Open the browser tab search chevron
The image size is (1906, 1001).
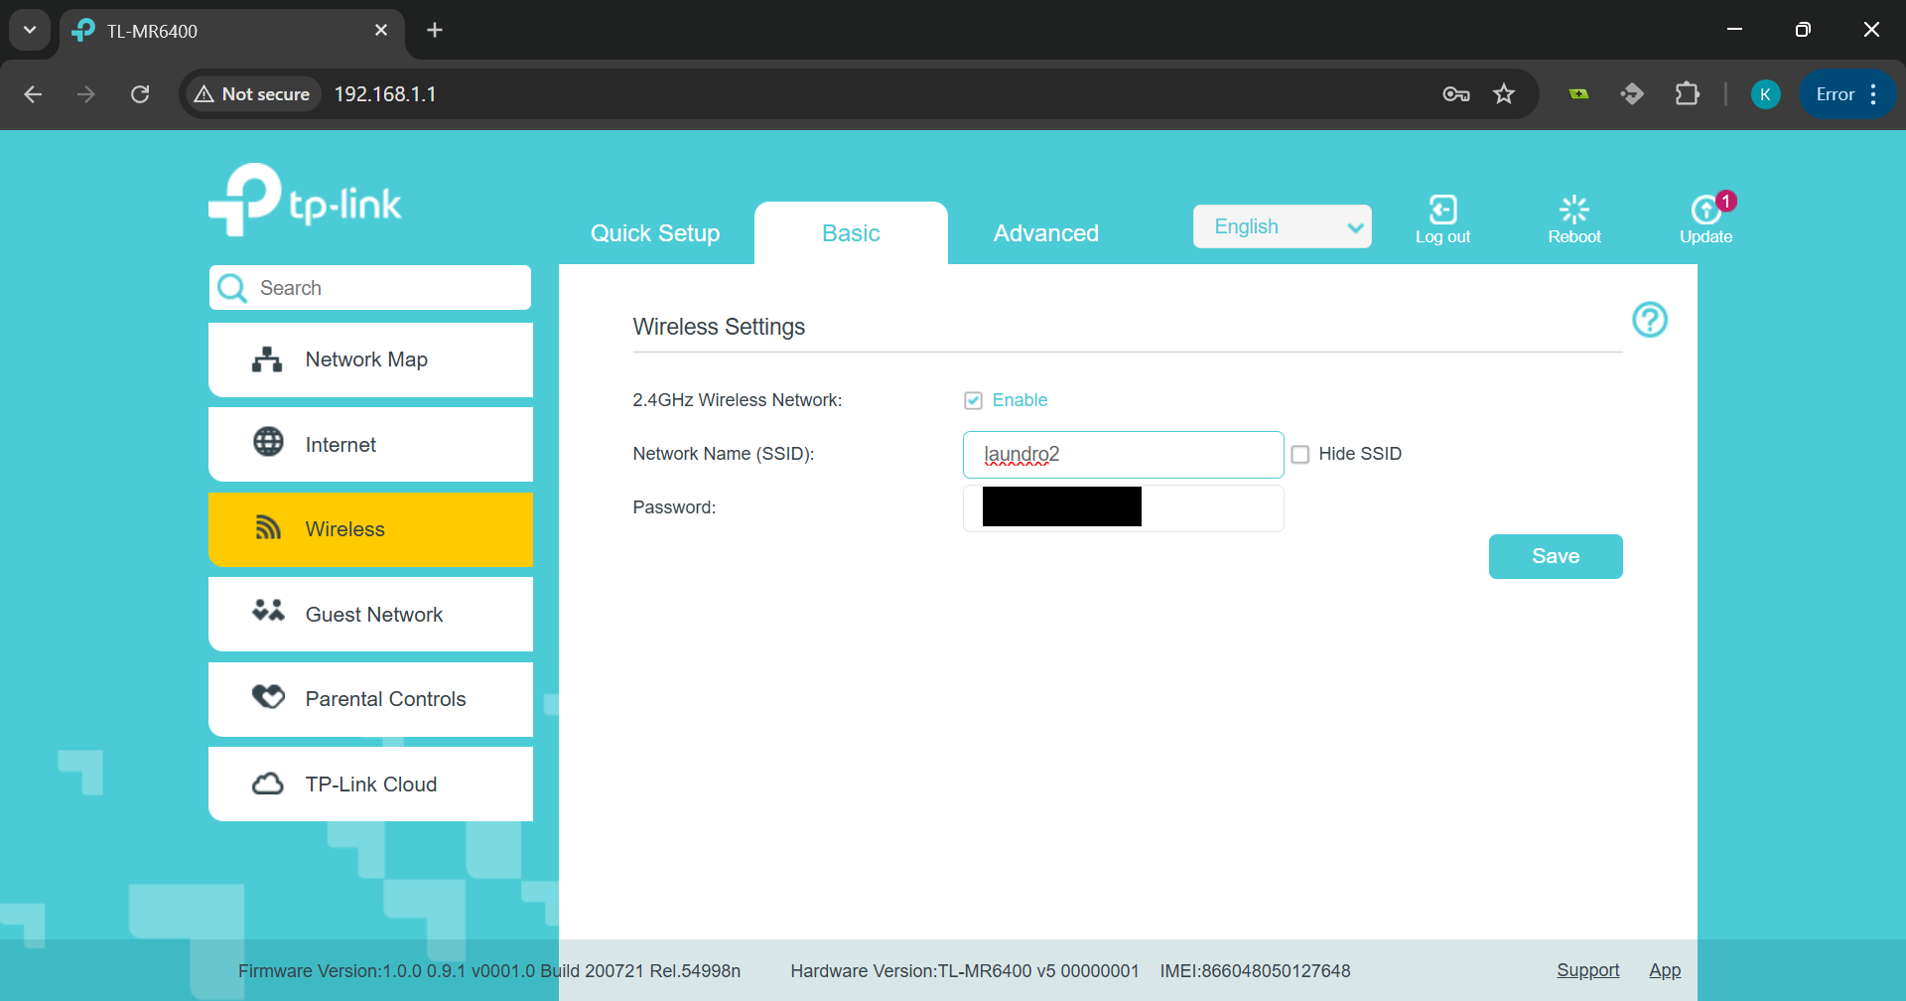[30, 30]
